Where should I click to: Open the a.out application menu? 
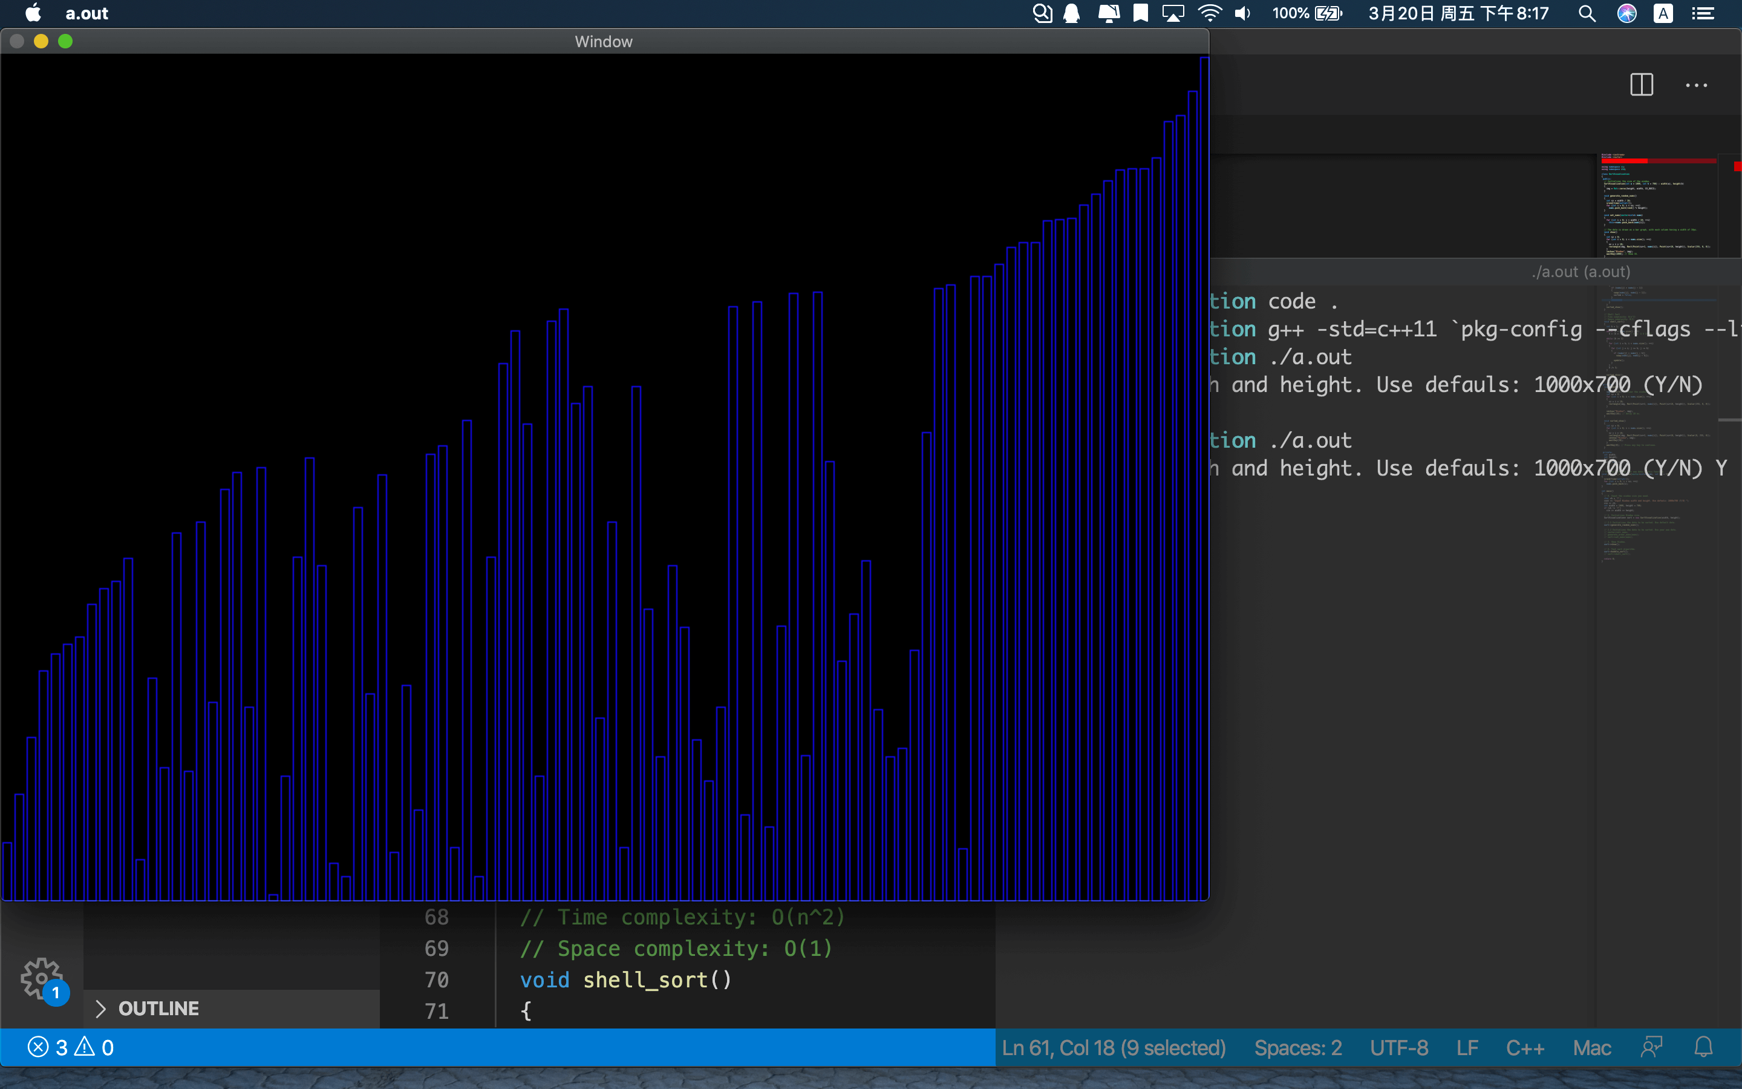(86, 13)
